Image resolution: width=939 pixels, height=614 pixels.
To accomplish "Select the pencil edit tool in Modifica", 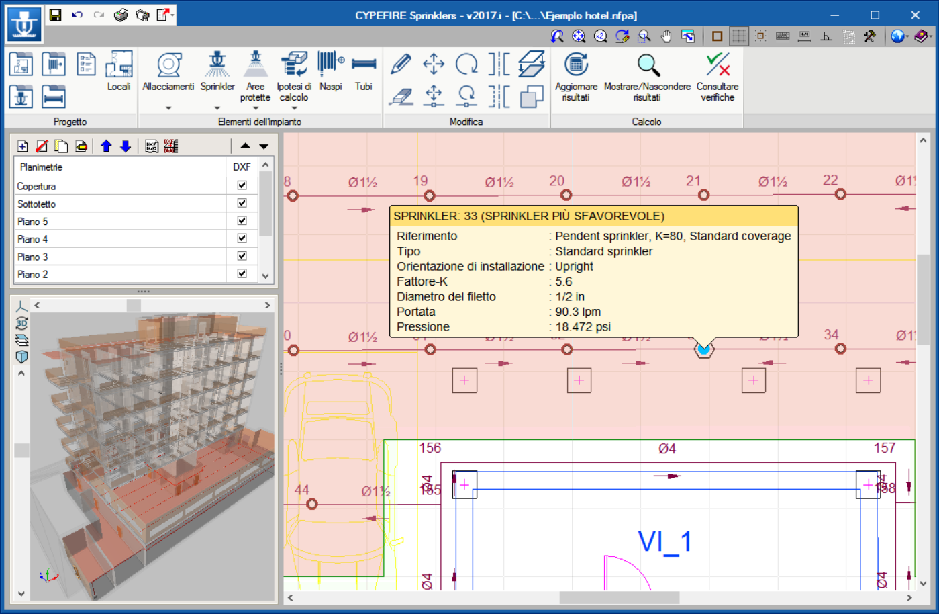I will click(401, 64).
